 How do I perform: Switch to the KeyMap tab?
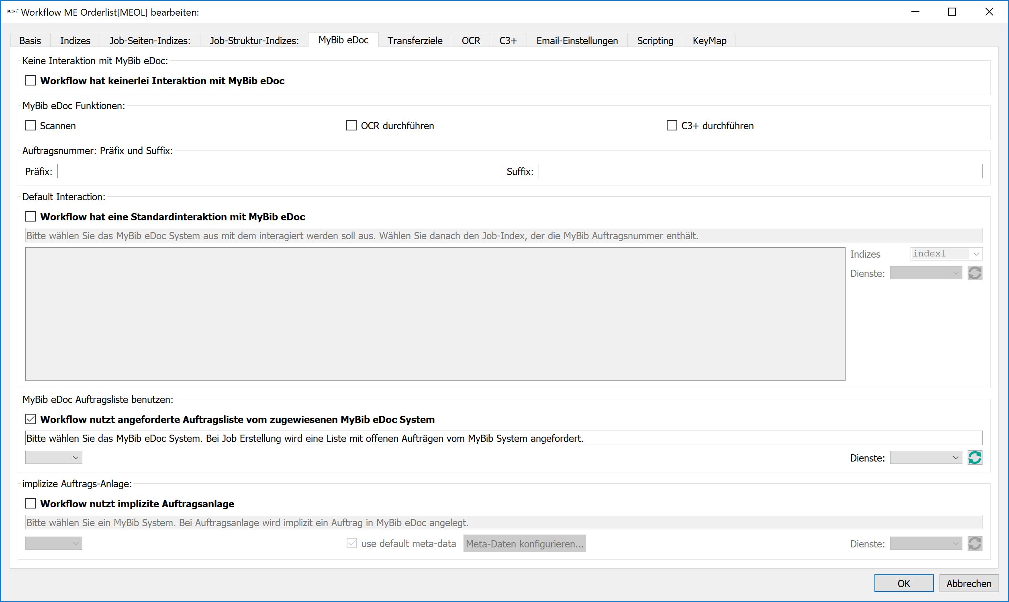pos(709,41)
